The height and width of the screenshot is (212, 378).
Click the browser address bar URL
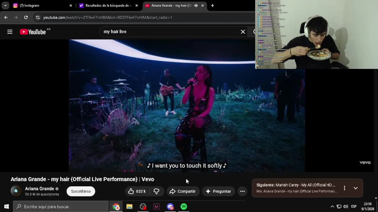click(x=107, y=17)
